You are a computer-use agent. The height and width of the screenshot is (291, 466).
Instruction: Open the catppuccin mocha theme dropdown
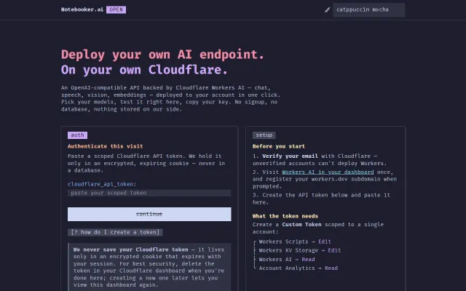pyautogui.click(x=369, y=9)
